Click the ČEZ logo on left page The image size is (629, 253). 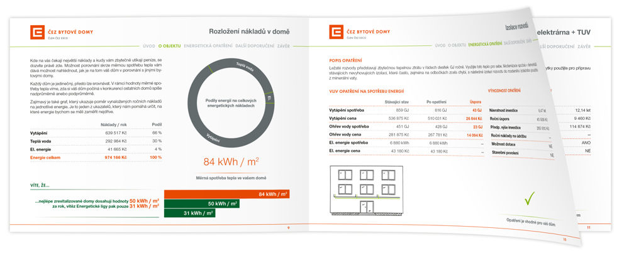tap(37, 32)
